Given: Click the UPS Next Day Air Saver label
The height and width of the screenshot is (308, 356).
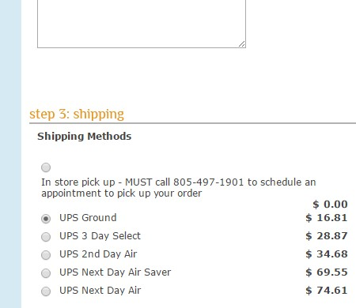Looking at the screenshot, I should (x=116, y=272).
